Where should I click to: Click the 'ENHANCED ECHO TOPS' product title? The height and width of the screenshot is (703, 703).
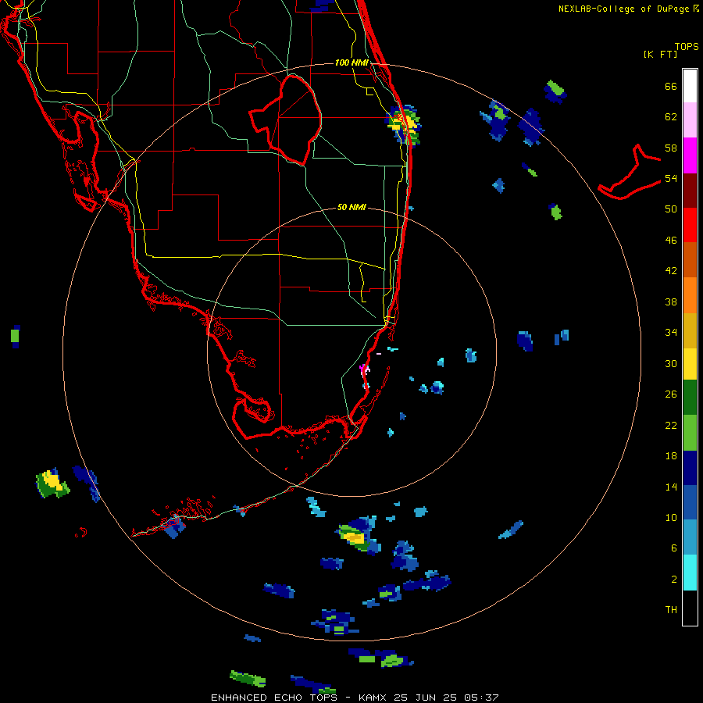click(x=274, y=698)
